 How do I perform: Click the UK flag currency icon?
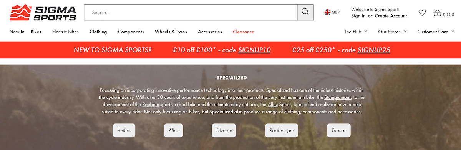[327, 12]
